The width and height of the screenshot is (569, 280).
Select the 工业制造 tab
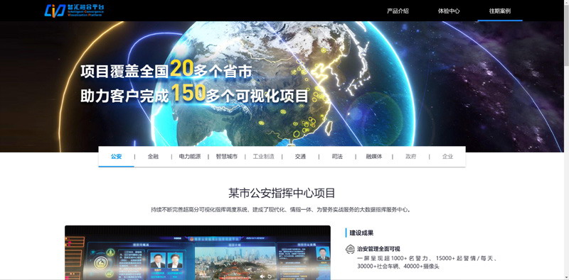263,157
